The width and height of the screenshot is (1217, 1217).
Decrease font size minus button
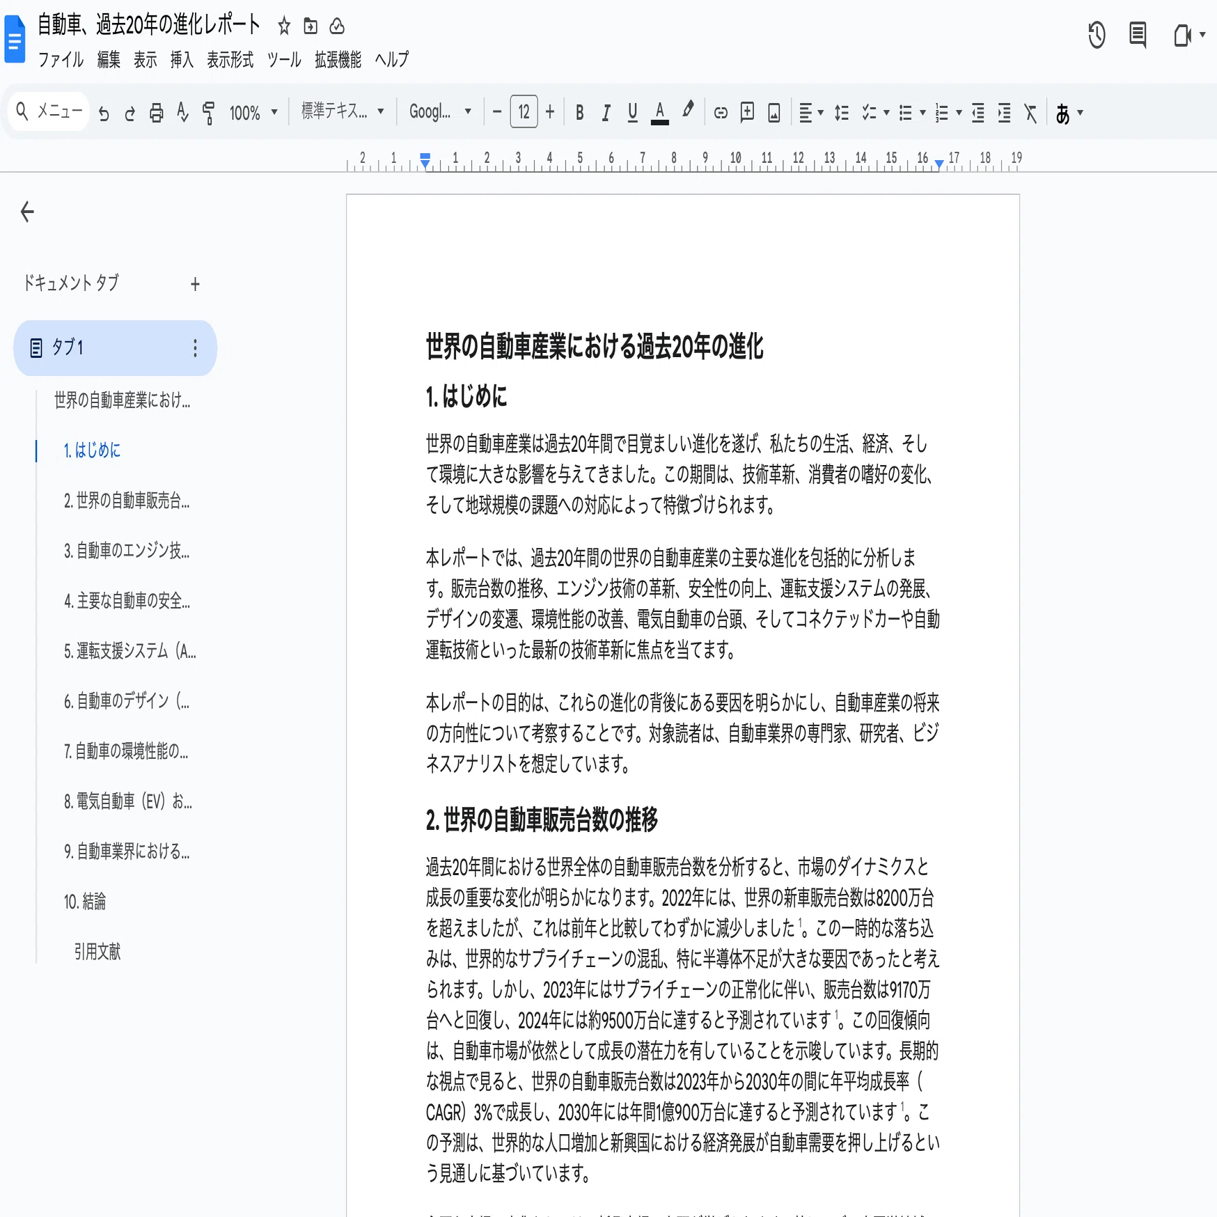coord(497,112)
